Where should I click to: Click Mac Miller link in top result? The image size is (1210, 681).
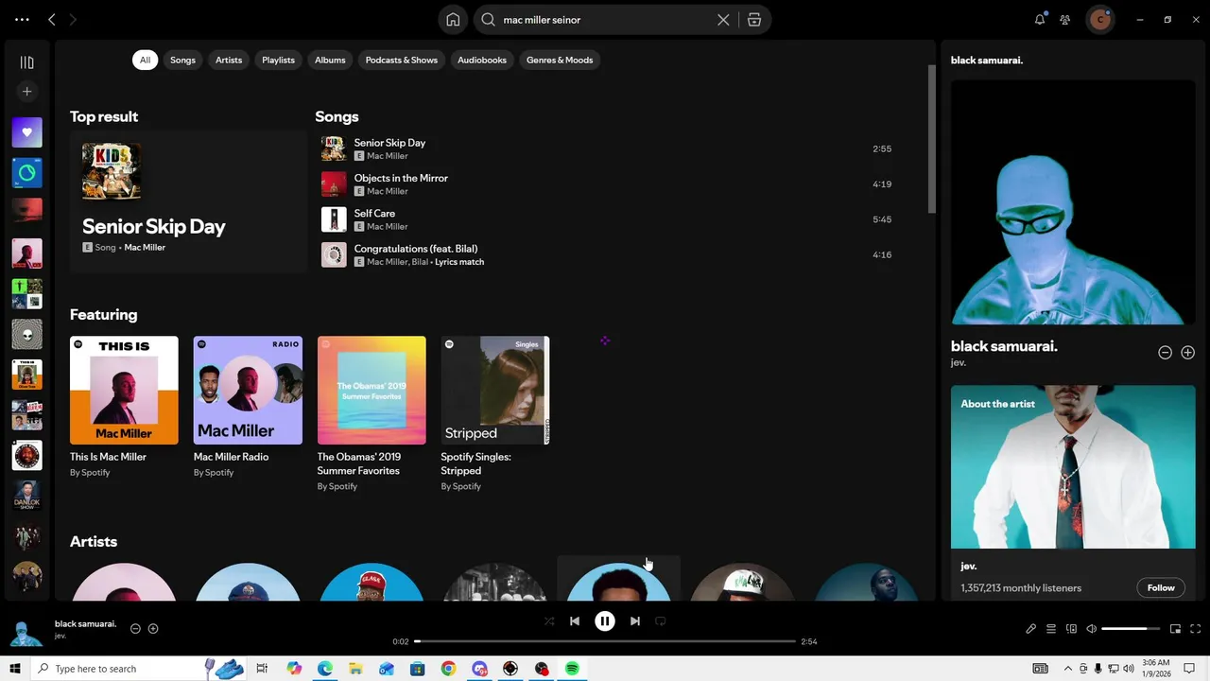[x=145, y=248]
